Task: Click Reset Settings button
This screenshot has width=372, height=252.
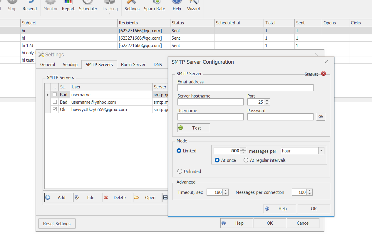Action: tap(57, 224)
